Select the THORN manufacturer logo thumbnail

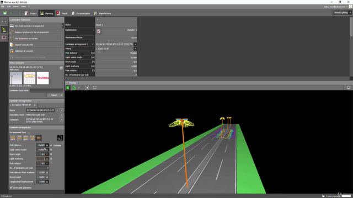point(43,78)
